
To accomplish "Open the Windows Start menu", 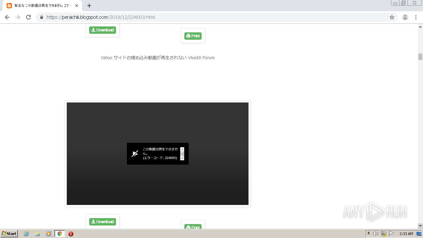I will tap(9, 234).
